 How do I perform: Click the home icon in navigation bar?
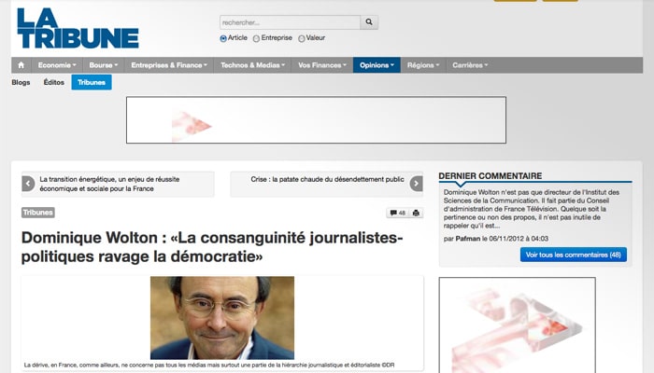click(21, 65)
